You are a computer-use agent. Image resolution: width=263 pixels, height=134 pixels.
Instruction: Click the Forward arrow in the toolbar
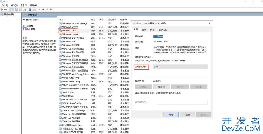(x=6, y=9)
